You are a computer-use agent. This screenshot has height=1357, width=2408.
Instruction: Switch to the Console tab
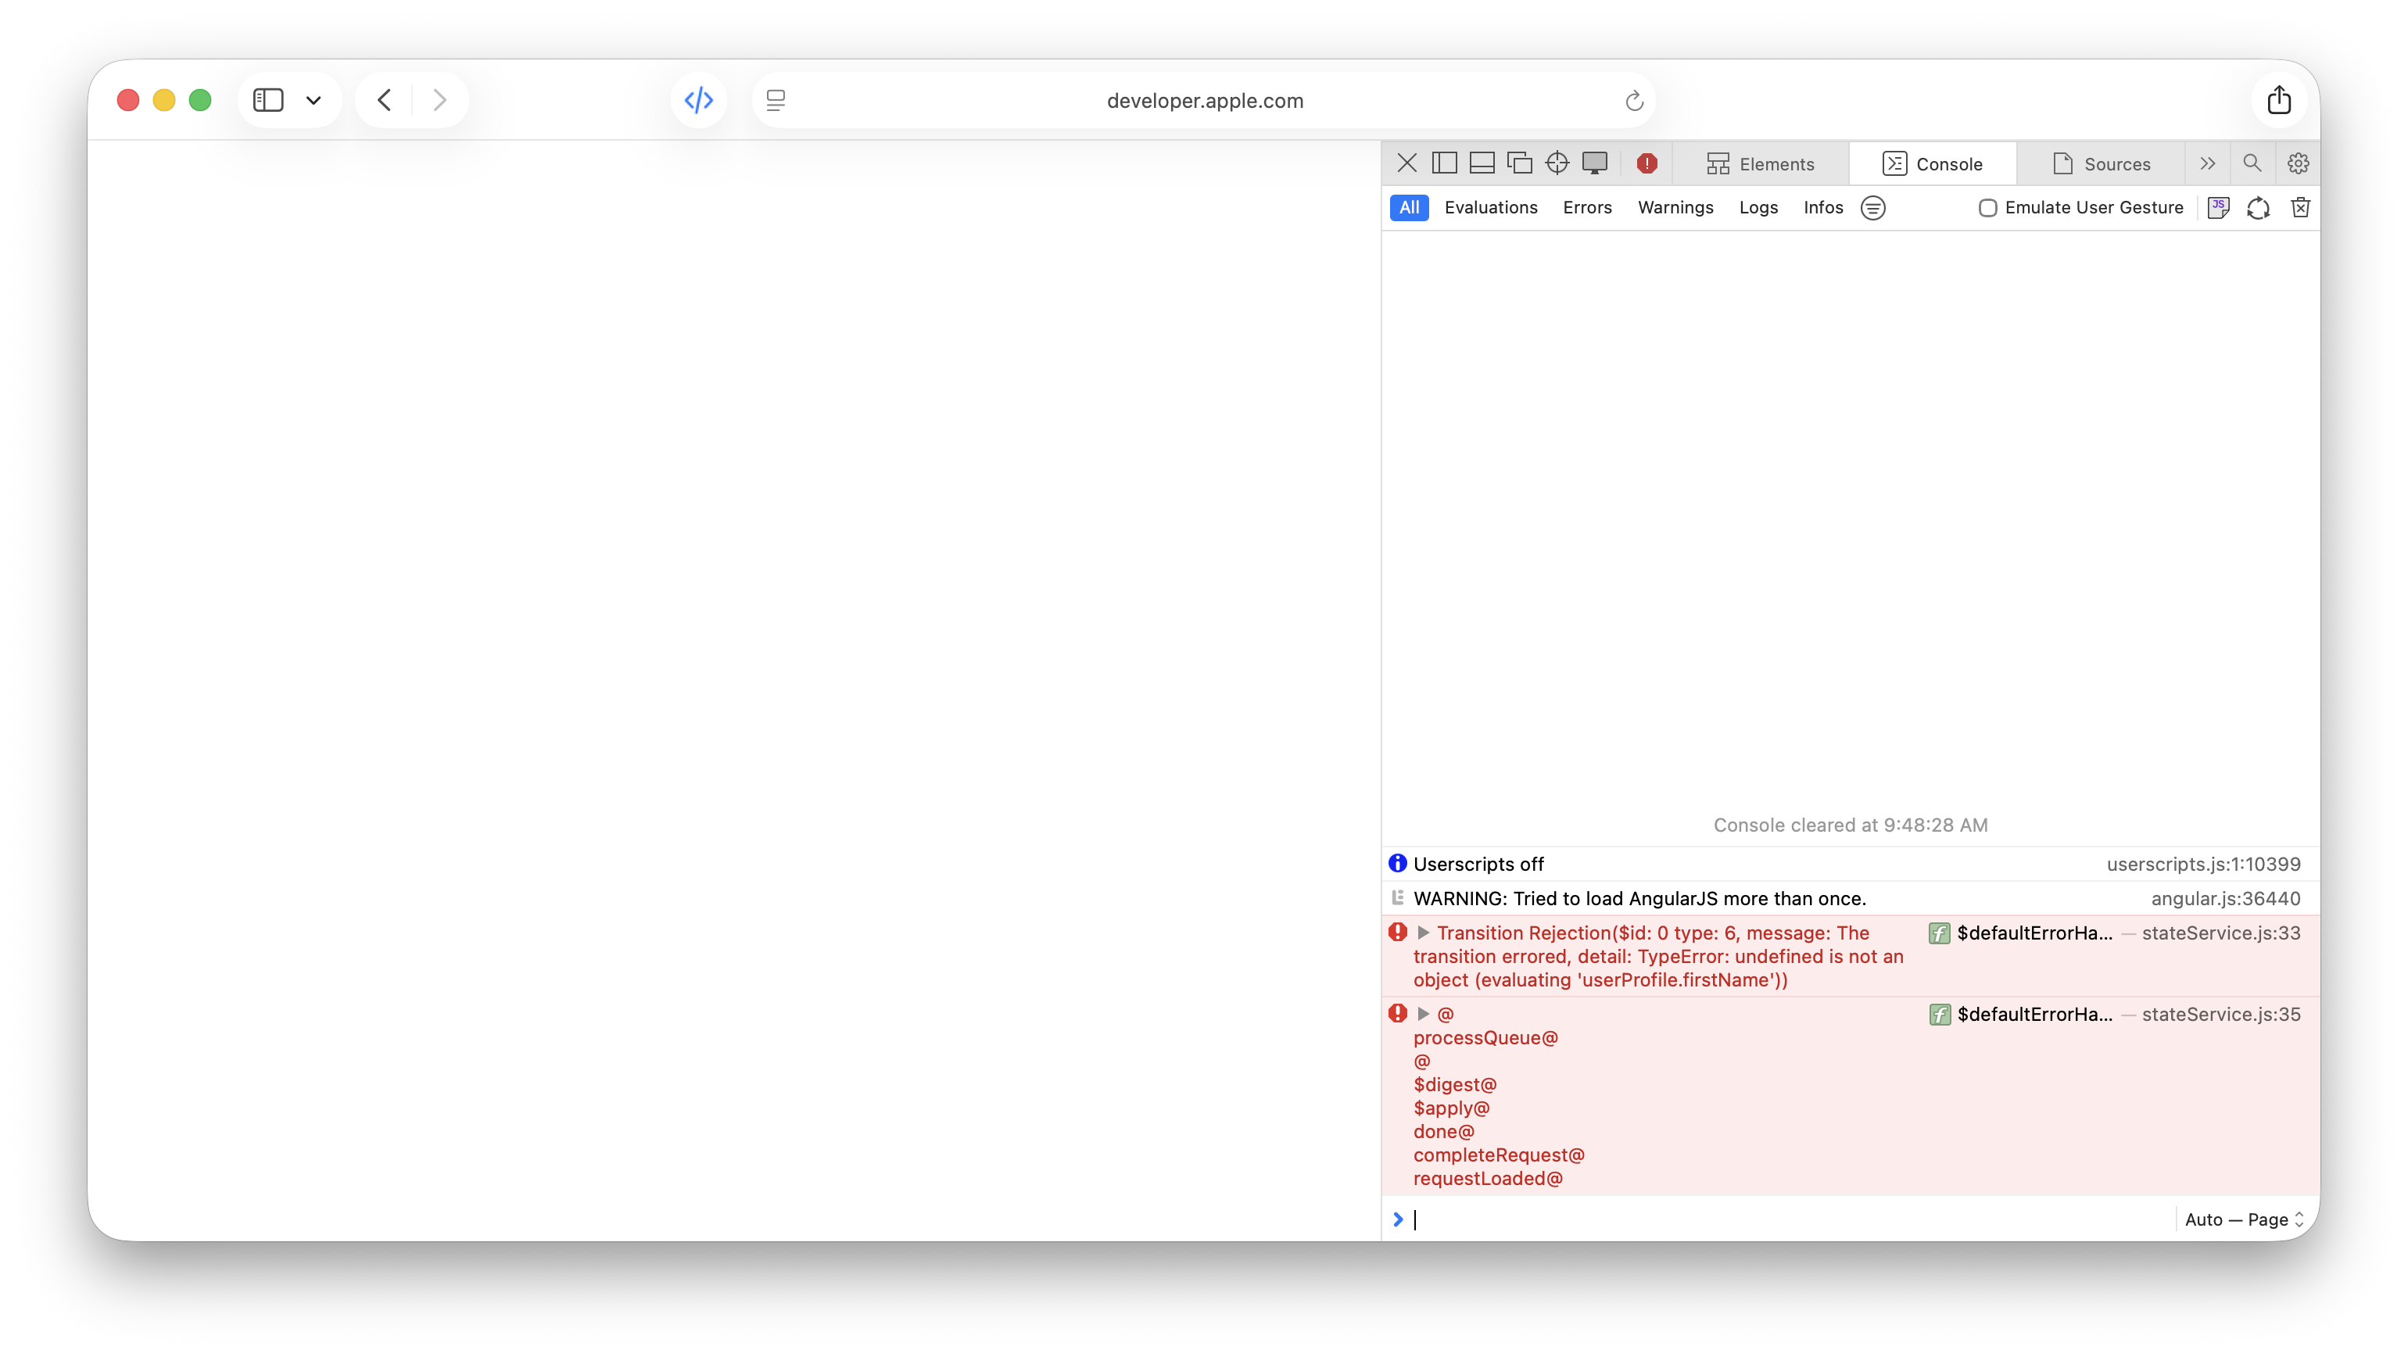1932,163
